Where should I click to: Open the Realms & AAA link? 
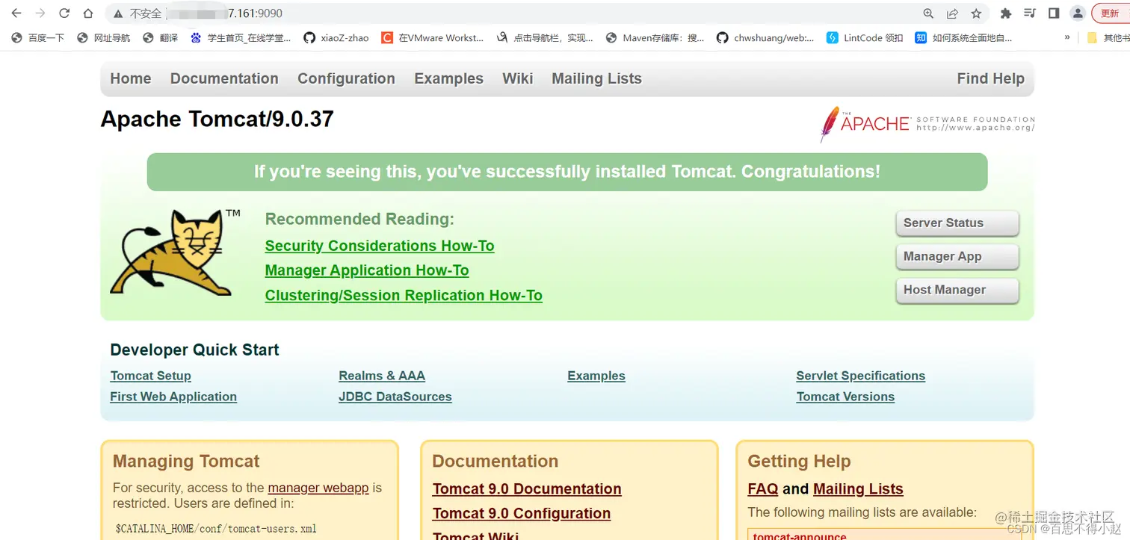coord(382,376)
